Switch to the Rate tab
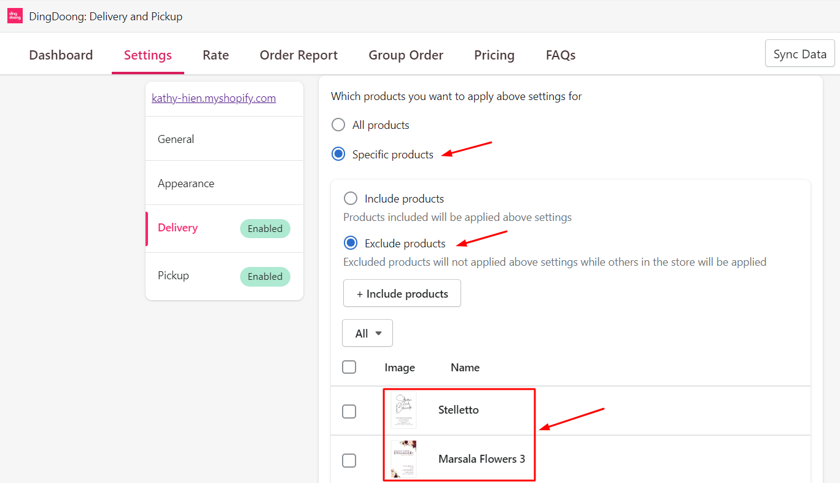Viewport: 840px width, 483px height. tap(216, 55)
